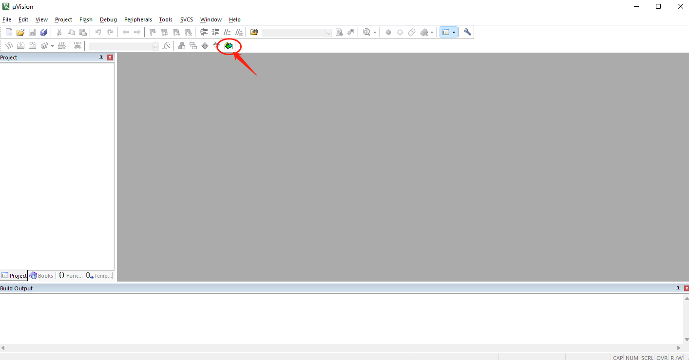
Task: Click the Find in Files icon
Action: coord(254,32)
